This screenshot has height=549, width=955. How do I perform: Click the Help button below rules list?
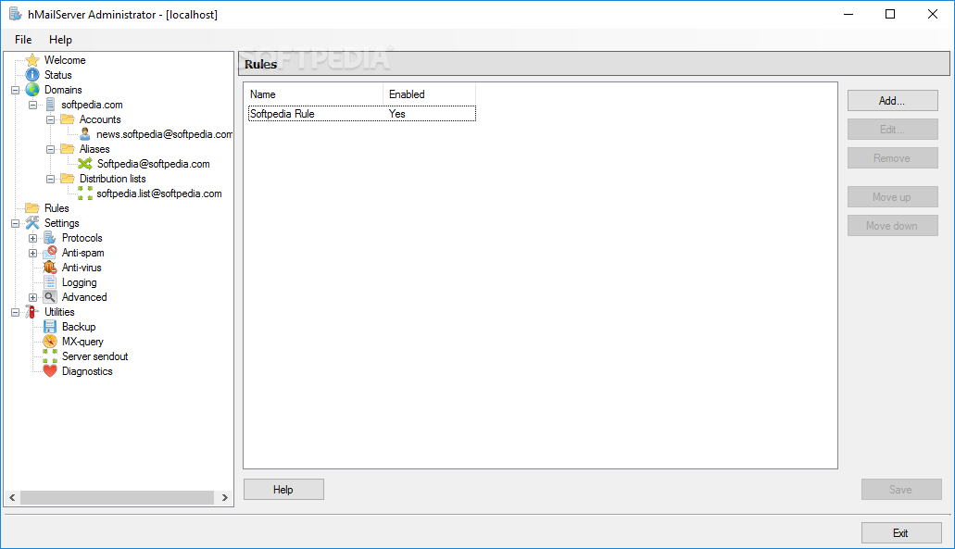[283, 490]
